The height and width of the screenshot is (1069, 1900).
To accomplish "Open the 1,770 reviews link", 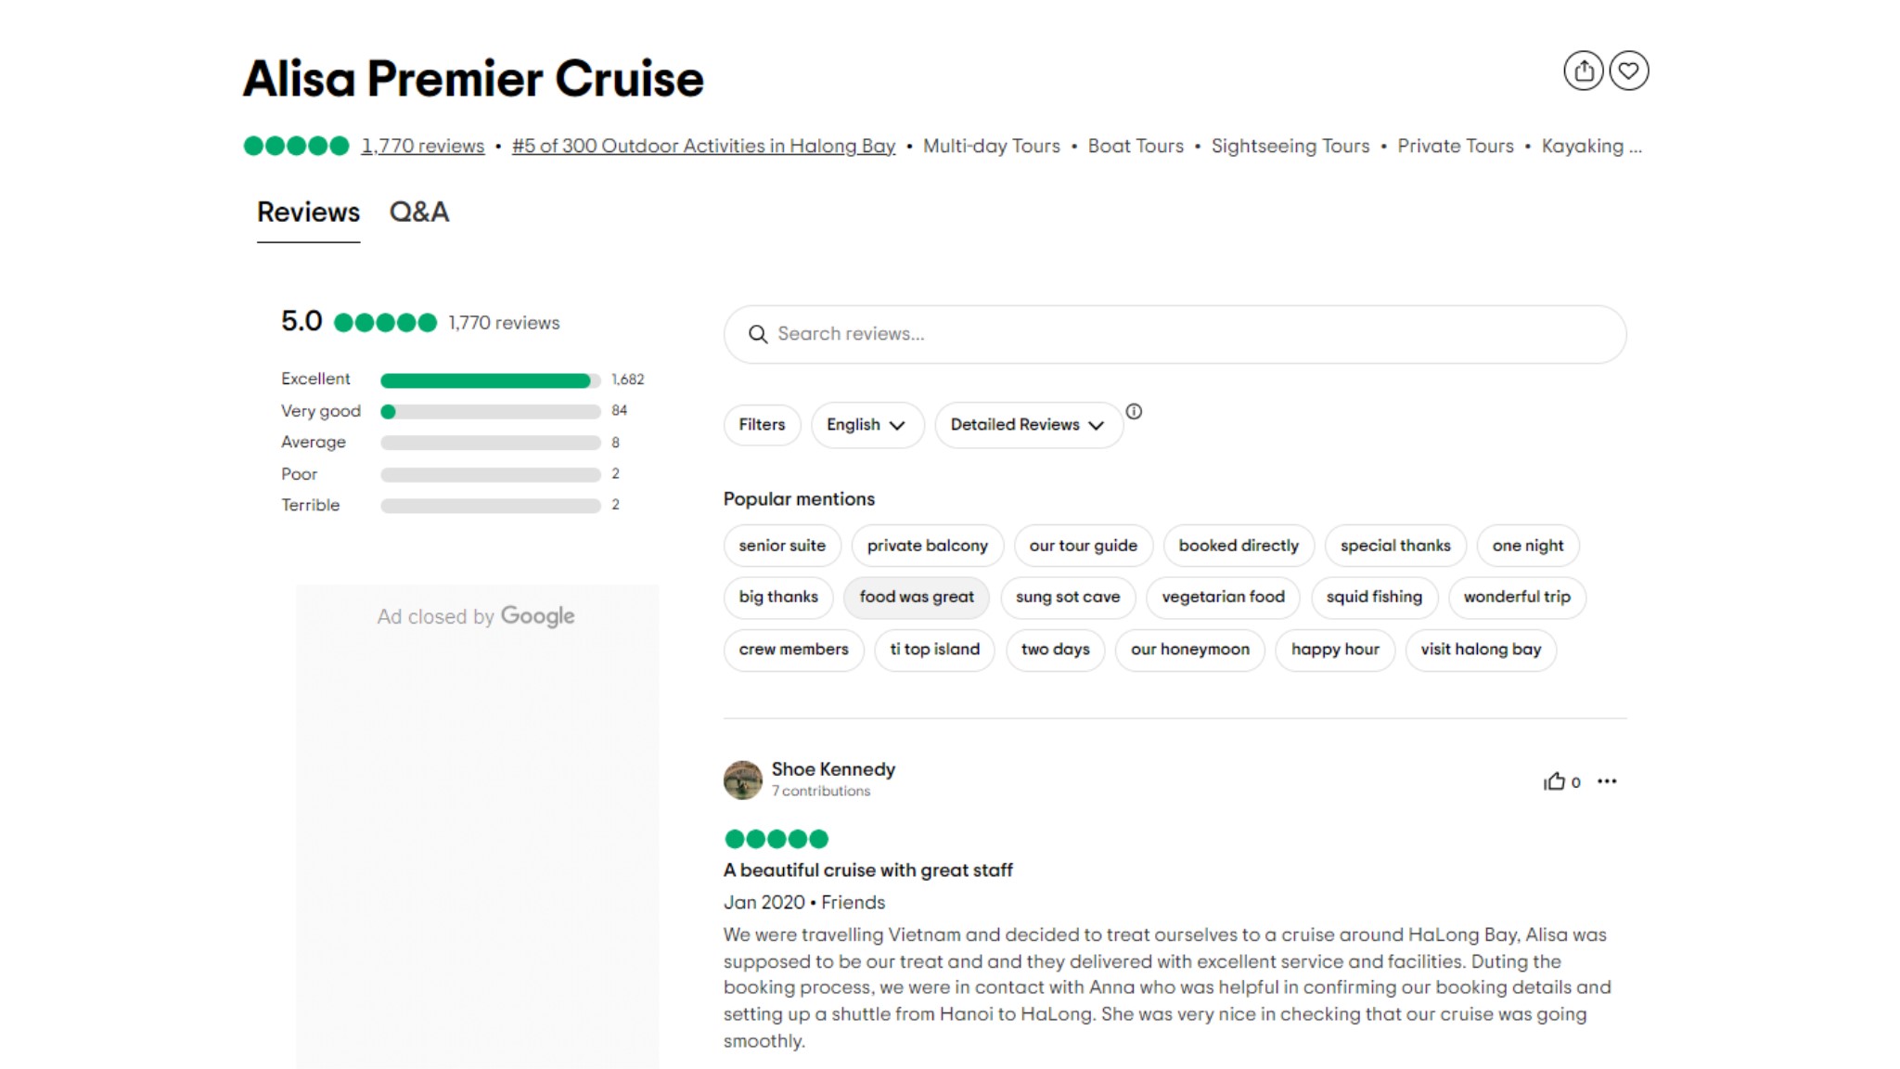I will (x=422, y=146).
